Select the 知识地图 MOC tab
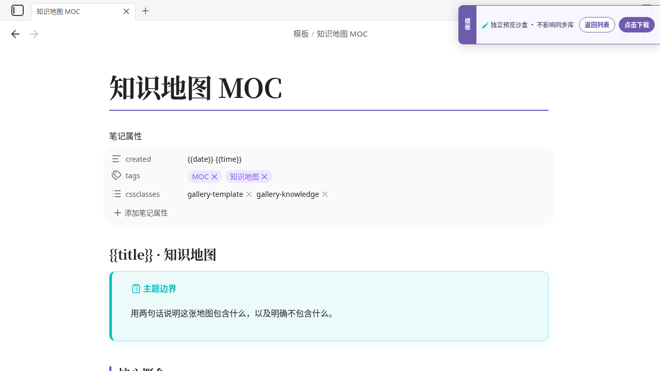Screen dimensions: 660x371 [x=84, y=11]
